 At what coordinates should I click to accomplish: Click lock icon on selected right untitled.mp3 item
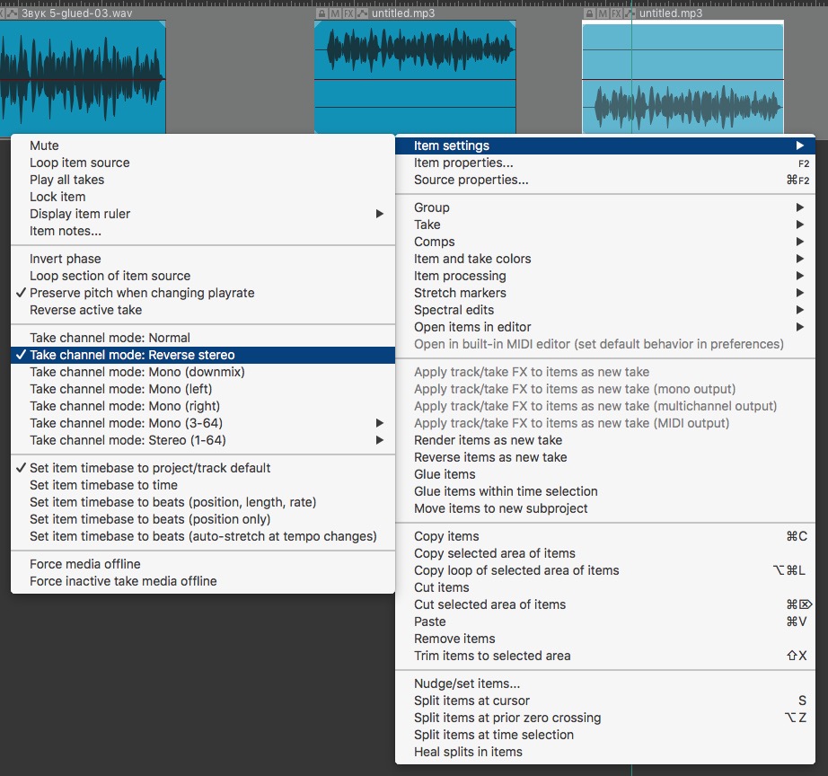tap(589, 13)
